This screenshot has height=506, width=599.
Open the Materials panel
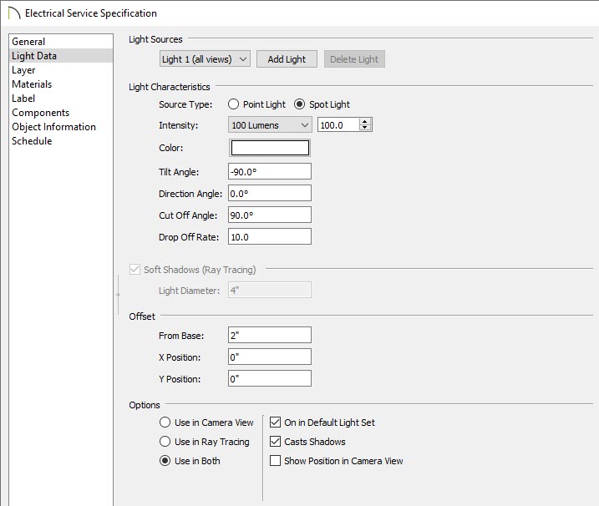61,84
